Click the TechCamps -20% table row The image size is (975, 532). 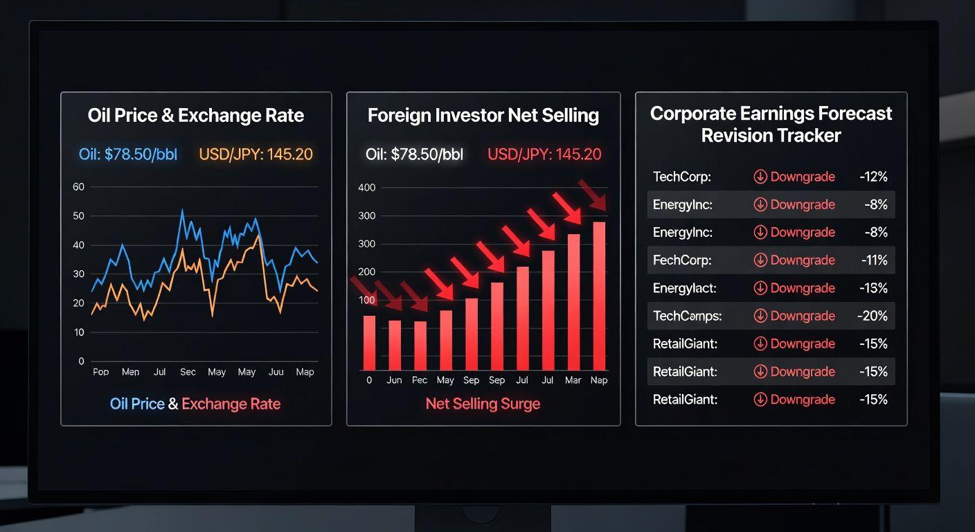770,316
